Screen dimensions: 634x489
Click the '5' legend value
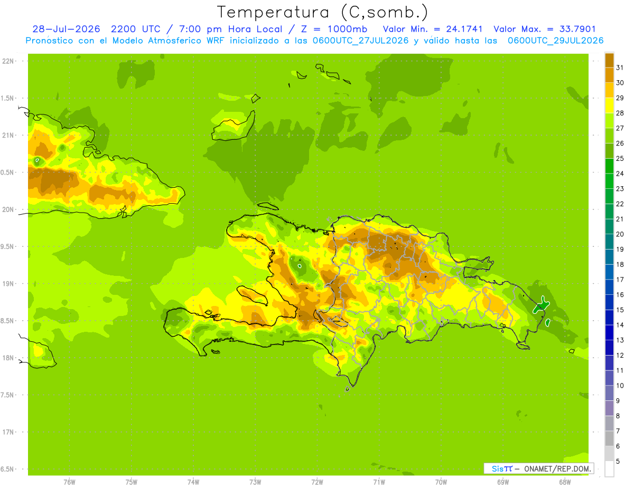618,462
